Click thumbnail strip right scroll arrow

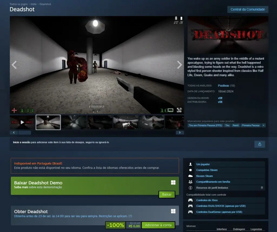(x=180, y=132)
